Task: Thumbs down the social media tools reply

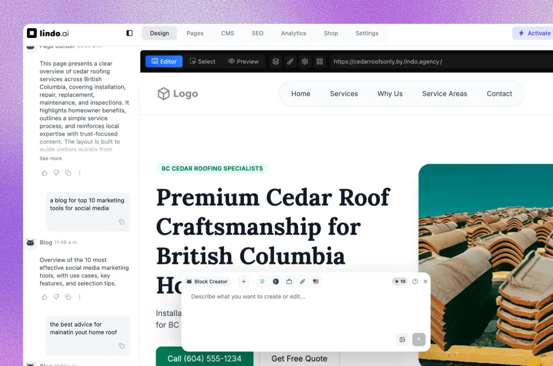Action: [56, 297]
